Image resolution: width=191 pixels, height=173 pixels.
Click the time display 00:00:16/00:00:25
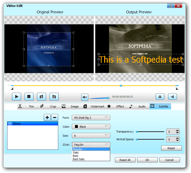[122, 97]
